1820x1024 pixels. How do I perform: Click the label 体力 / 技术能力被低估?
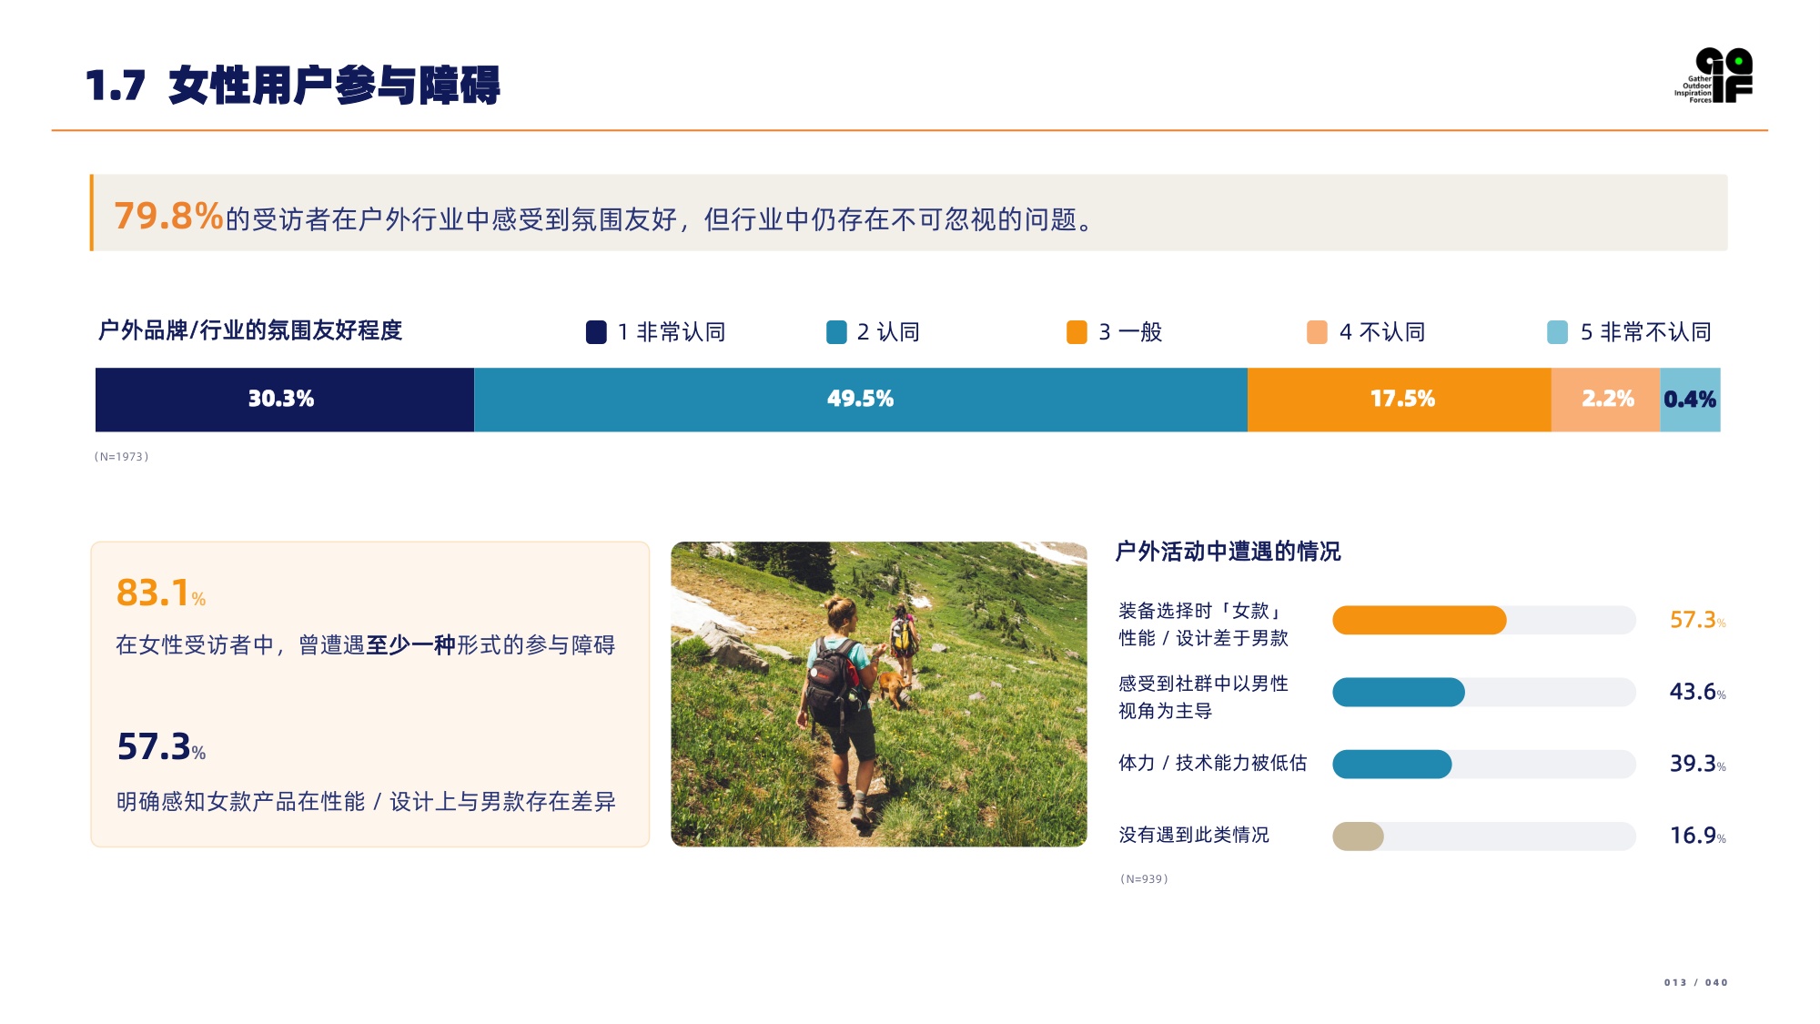tap(1212, 763)
